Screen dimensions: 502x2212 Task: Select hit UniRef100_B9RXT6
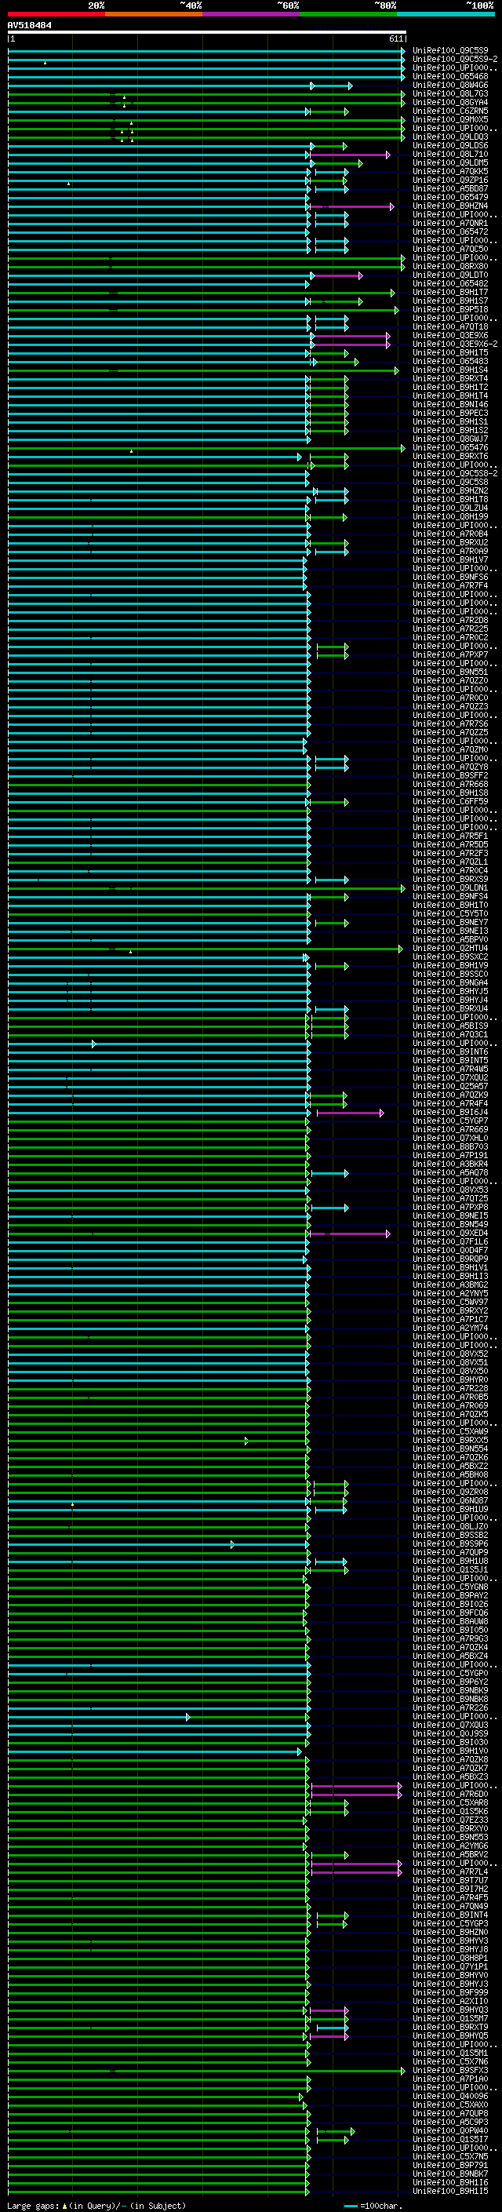[x=450, y=456]
